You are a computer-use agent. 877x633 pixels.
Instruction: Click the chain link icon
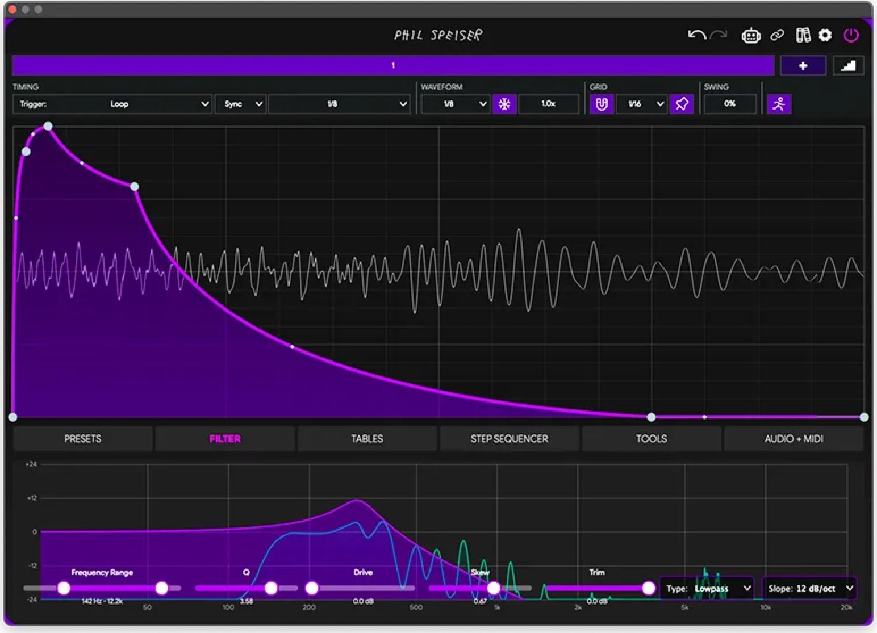pos(777,36)
